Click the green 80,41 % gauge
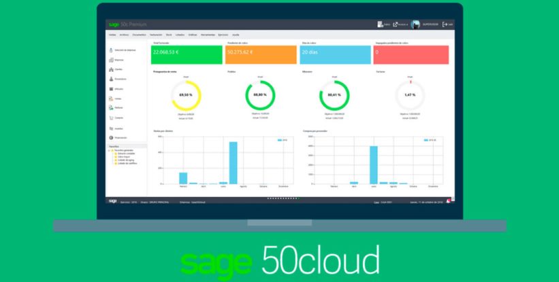559x282 pixels. click(334, 95)
